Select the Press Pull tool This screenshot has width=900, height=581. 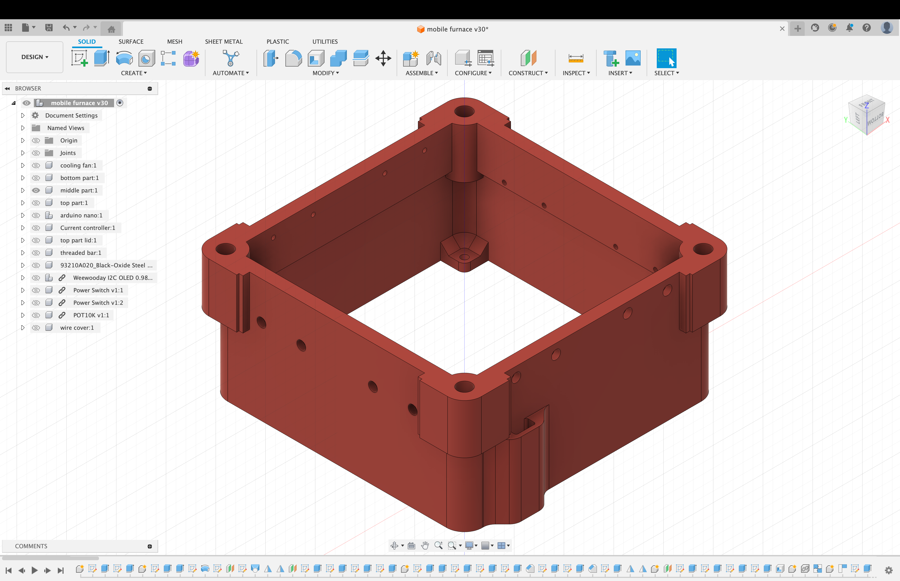coord(270,59)
